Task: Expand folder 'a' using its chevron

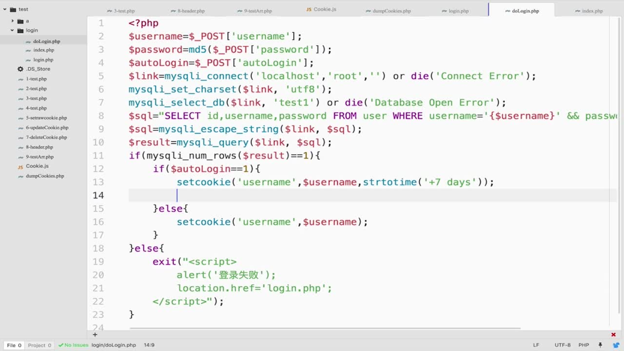Action: click(13, 21)
